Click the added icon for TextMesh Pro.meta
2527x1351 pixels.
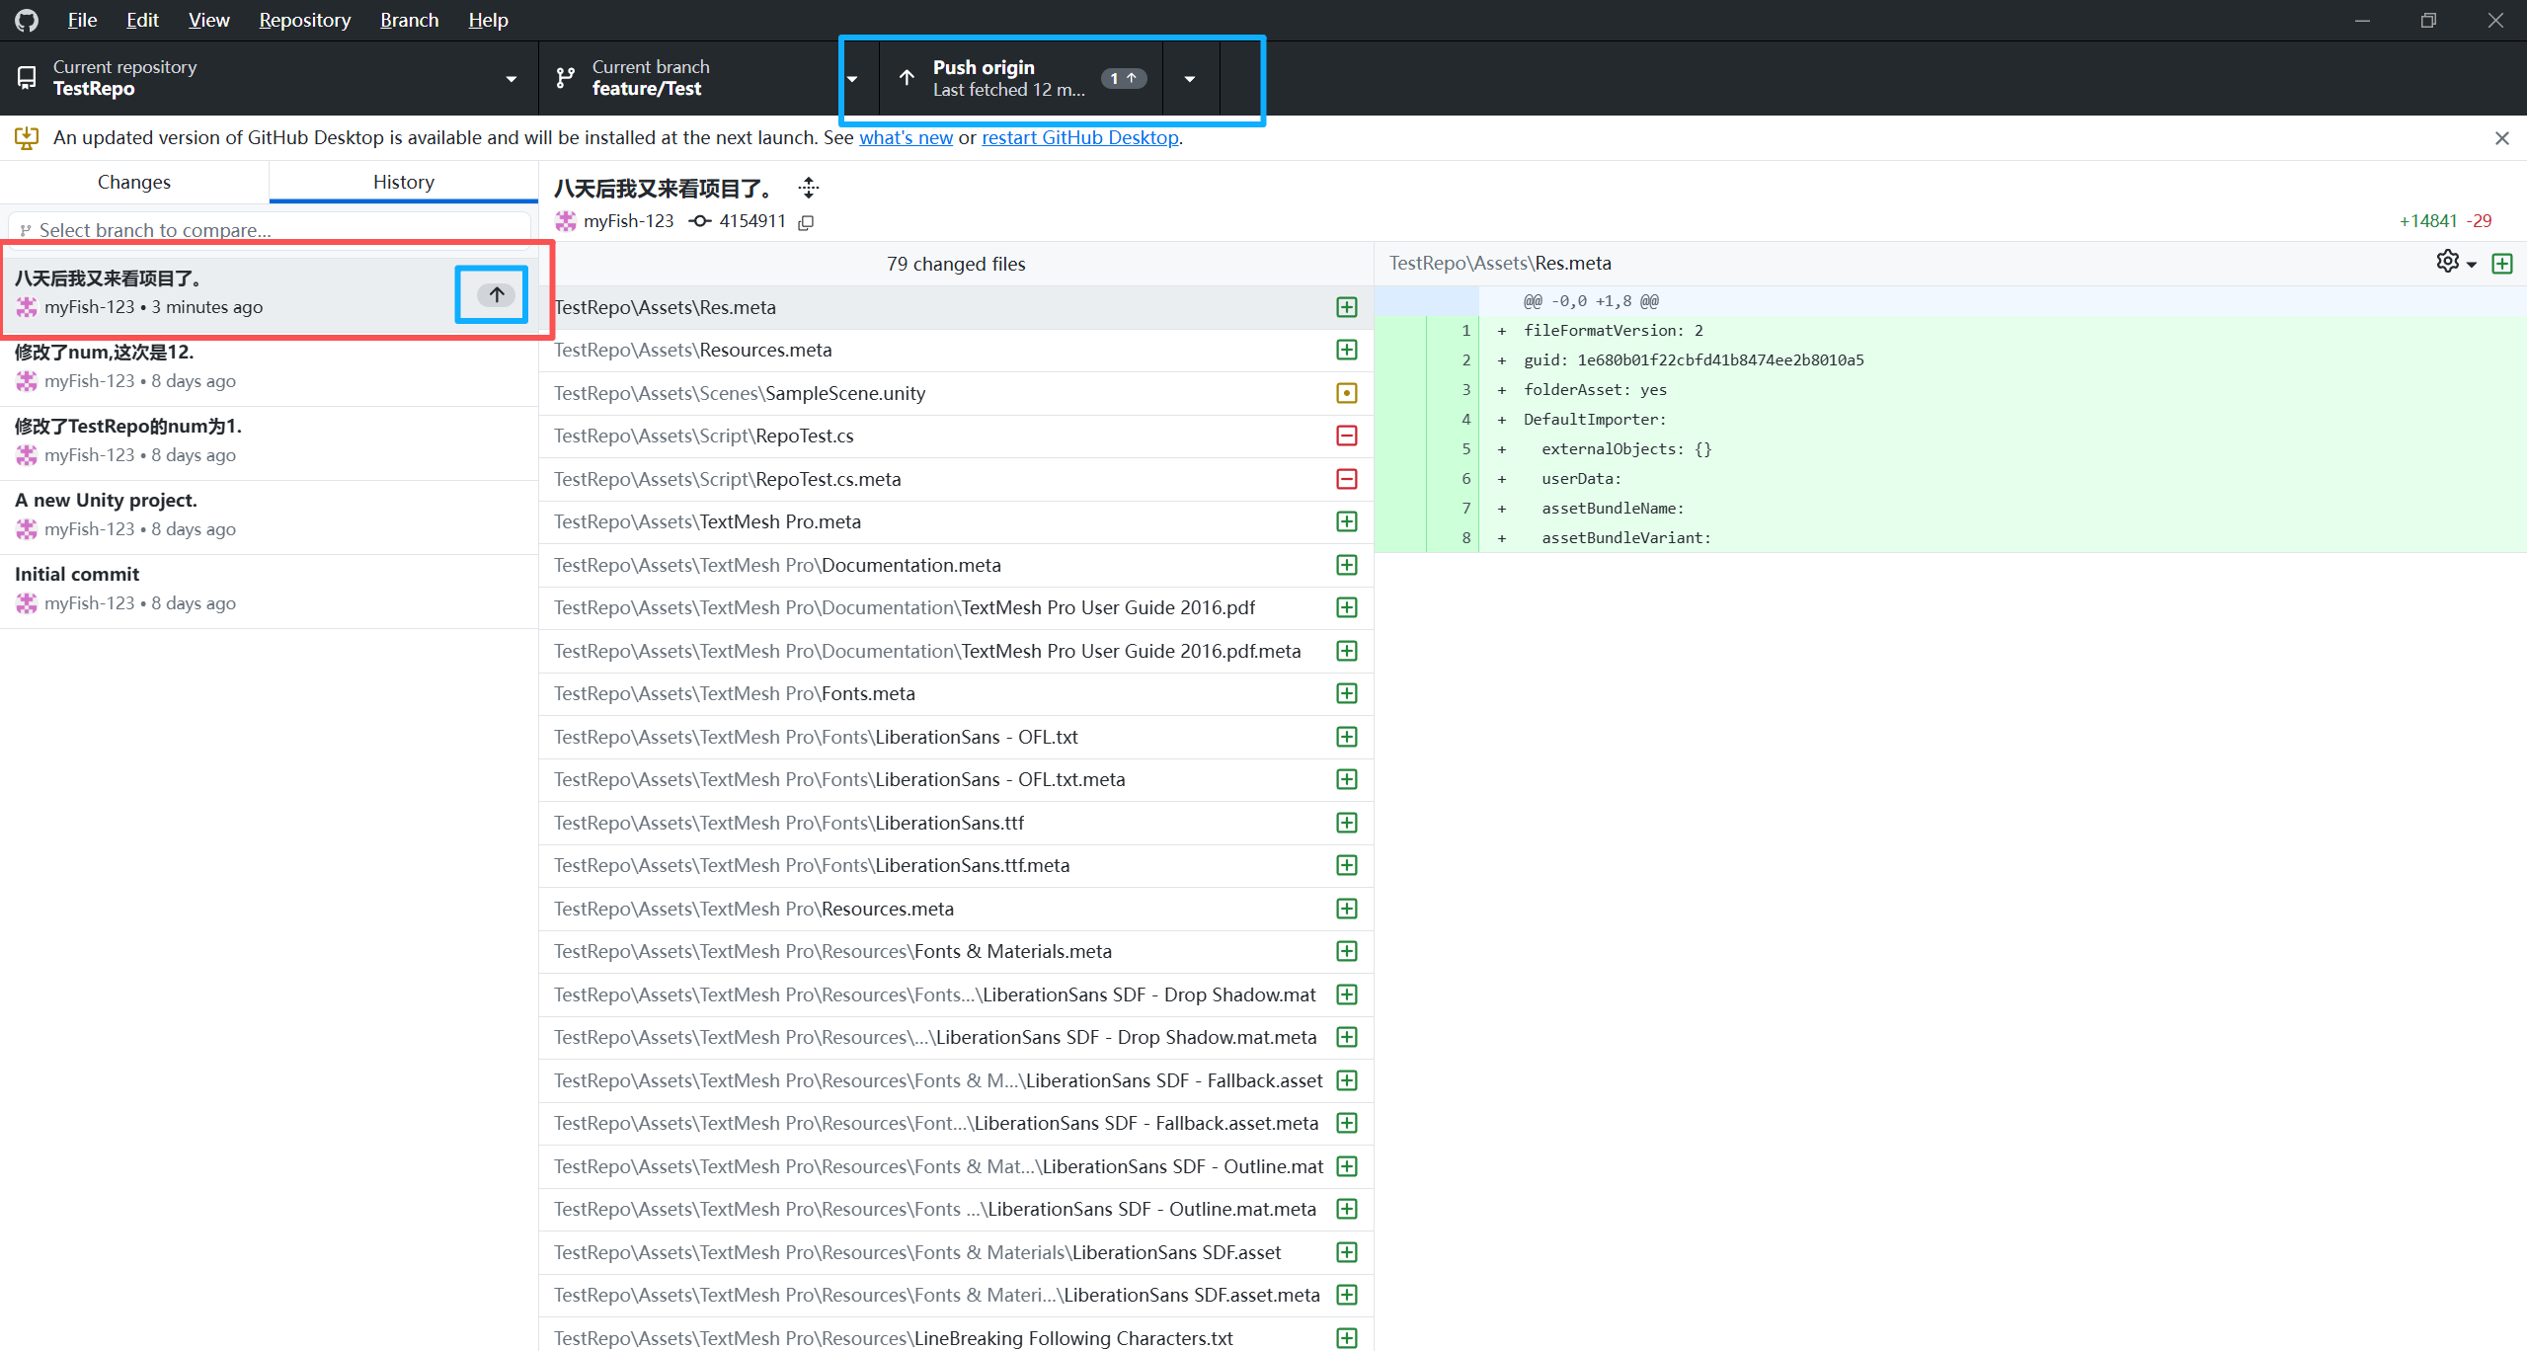[x=1346, y=521]
